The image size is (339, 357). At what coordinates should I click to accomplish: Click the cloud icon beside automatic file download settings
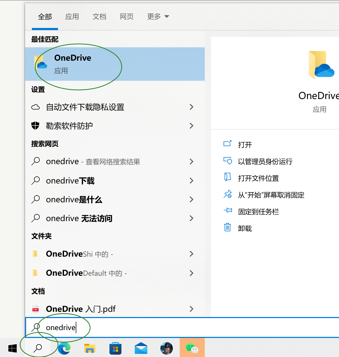[36, 107]
